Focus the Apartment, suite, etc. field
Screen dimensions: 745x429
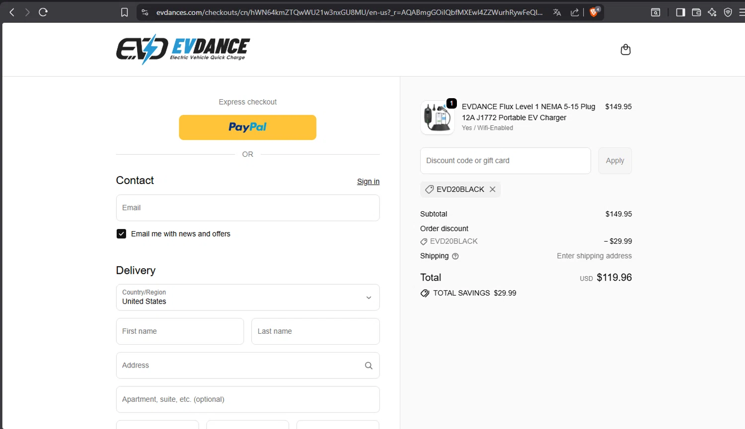point(248,400)
